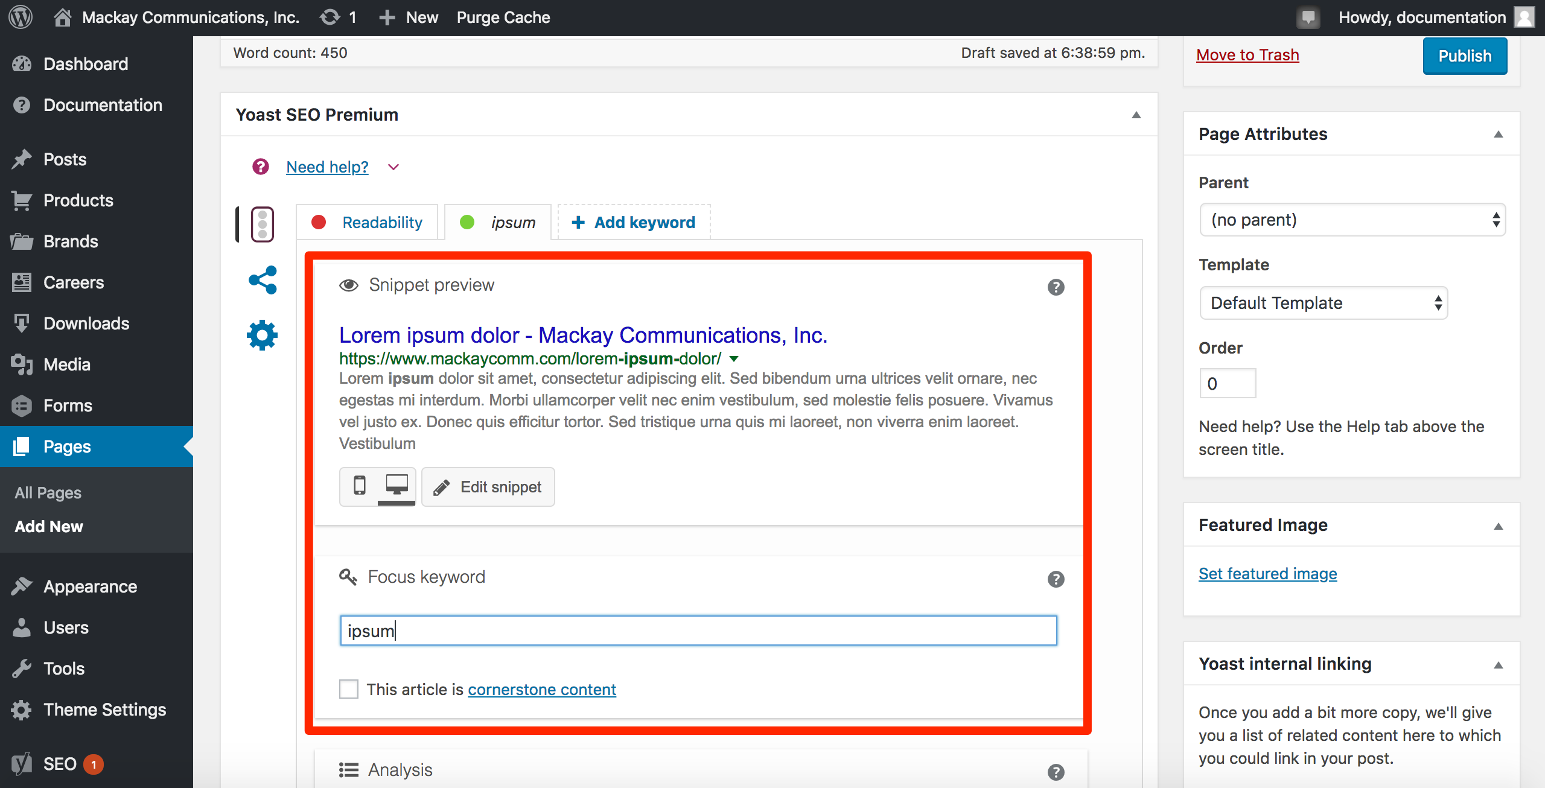Click the Tools wrench icon

tap(22, 669)
